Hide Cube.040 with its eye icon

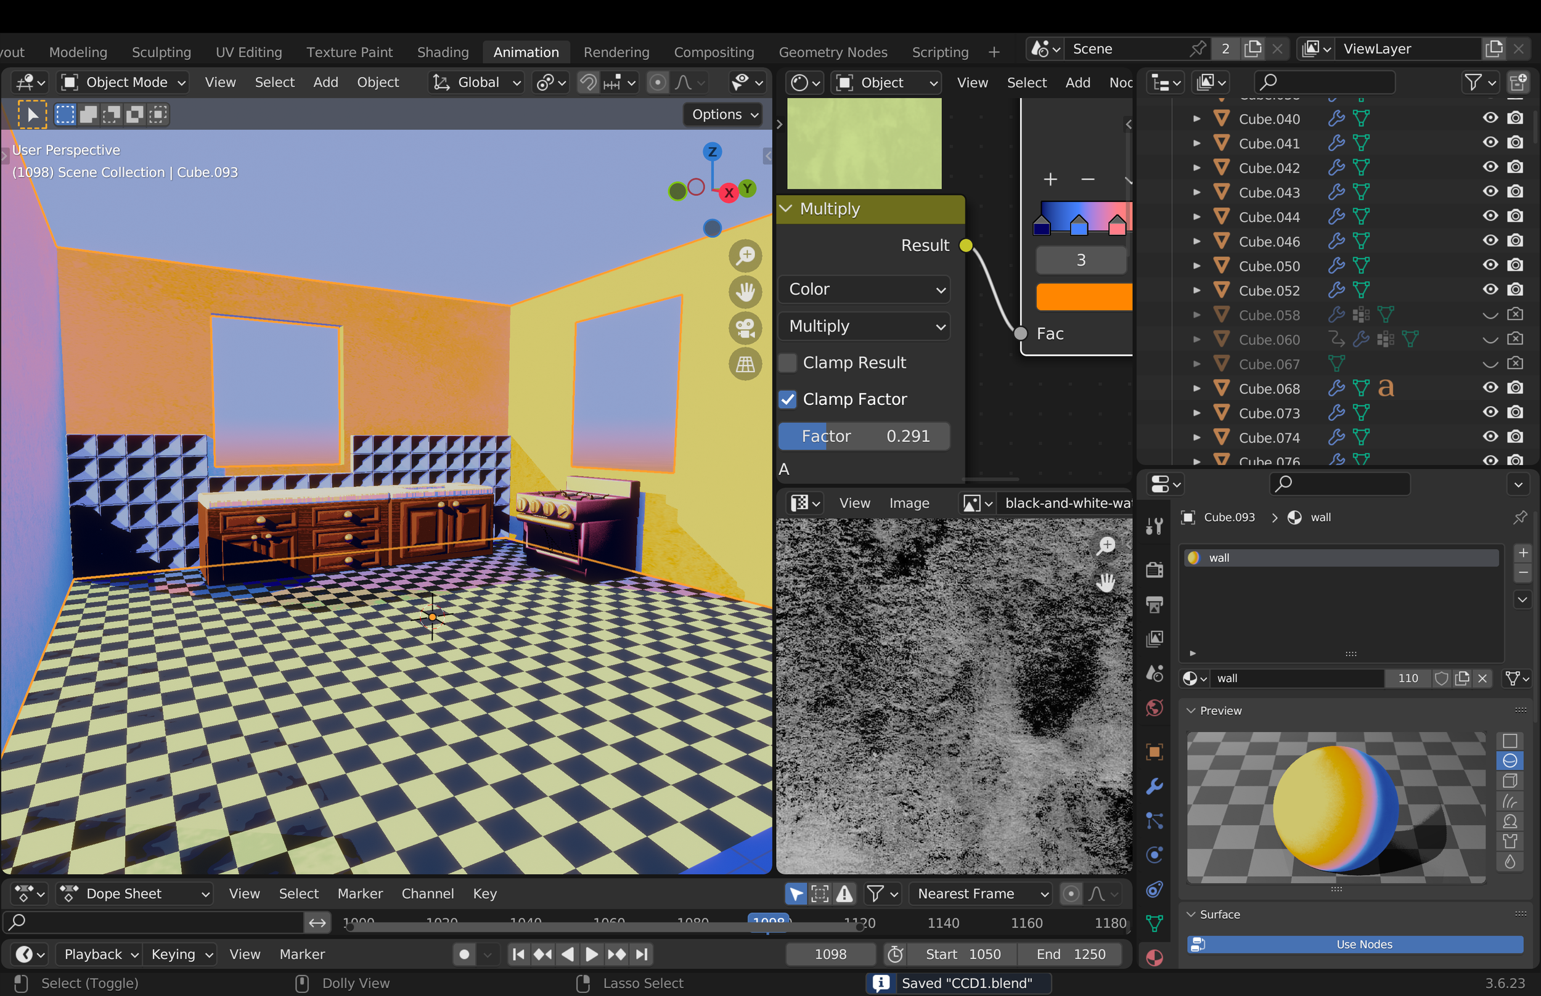[1490, 118]
